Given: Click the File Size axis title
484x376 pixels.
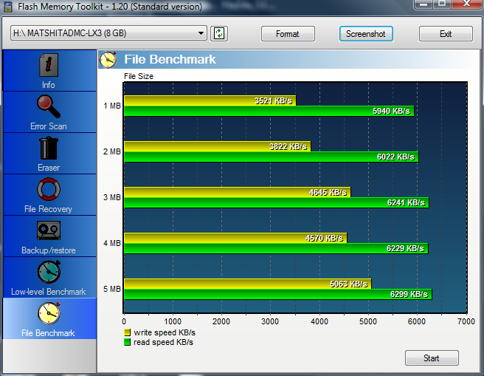Looking at the screenshot, I should point(139,76).
